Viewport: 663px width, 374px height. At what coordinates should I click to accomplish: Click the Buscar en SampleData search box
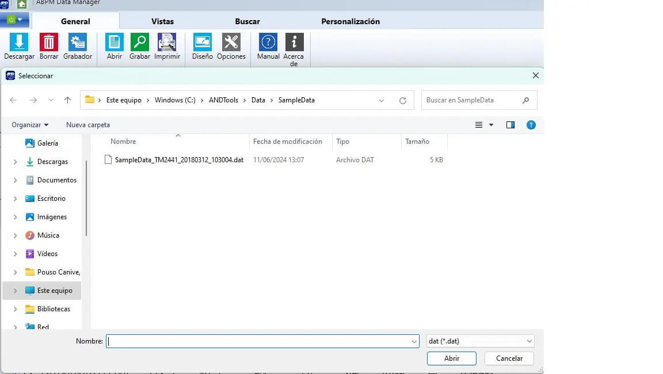point(472,100)
